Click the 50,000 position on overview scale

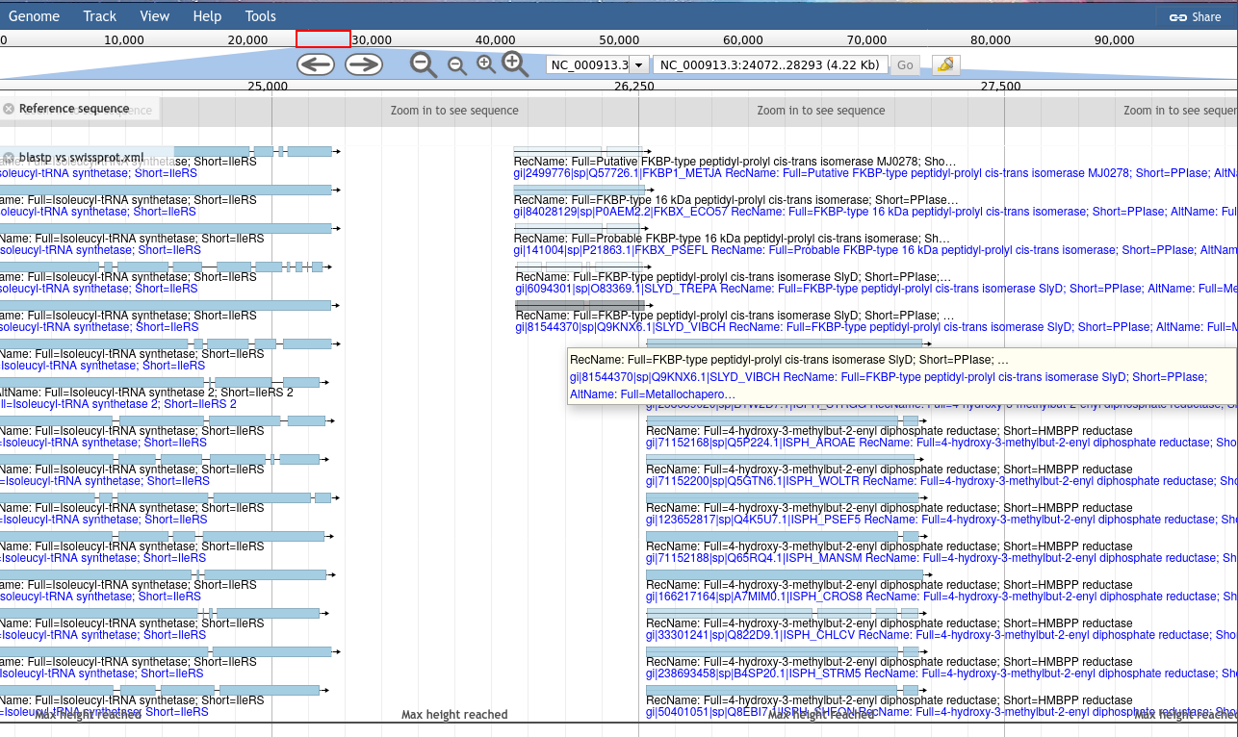(619, 39)
